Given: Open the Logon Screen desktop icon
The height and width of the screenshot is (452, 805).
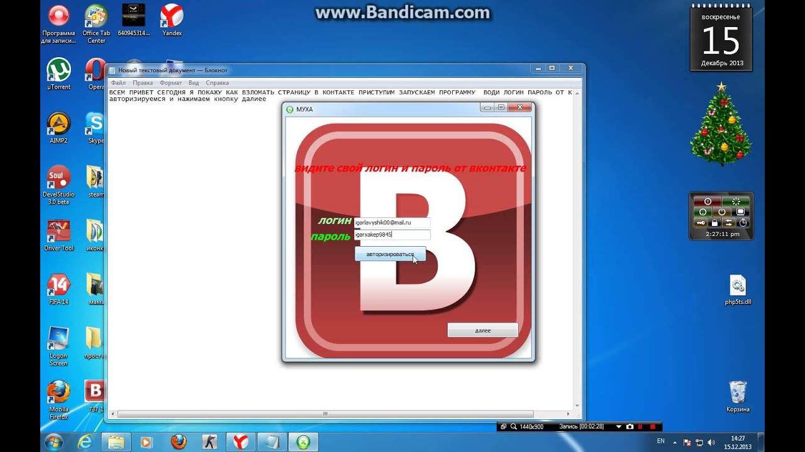Looking at the screenshot, I should pos(58,347).
